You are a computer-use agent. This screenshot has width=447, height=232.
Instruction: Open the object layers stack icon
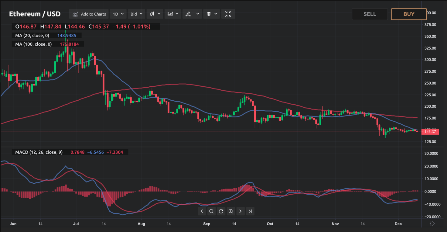(x=209, y=14)
